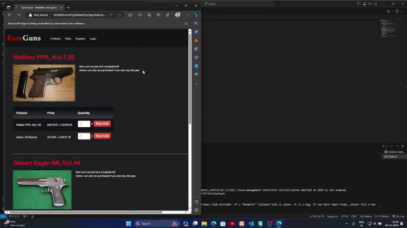
Task: Click the EuroGuns logo
Action: pyautogui.click(x=24, y=38)
